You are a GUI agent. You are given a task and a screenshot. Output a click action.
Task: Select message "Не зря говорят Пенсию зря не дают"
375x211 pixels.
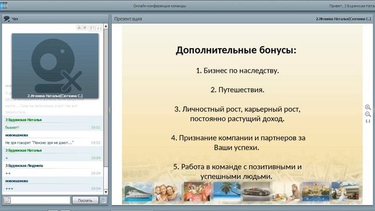[x=39, y=143]
